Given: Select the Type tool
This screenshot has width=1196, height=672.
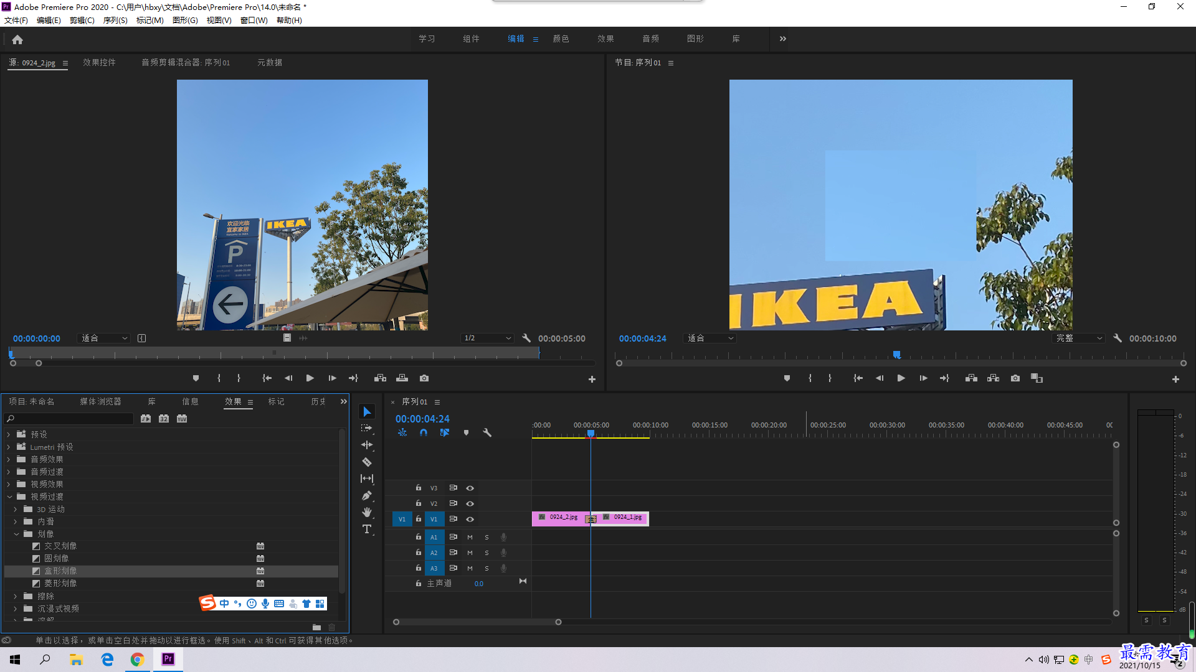Looking at the screenshot, I should pos(367,529).
